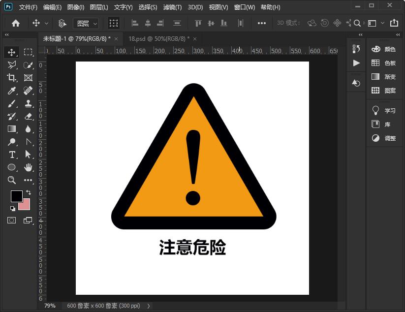Screen dimensions: 405x312
Task: Select the Eraser tool
Action: [x=28, y=116]
